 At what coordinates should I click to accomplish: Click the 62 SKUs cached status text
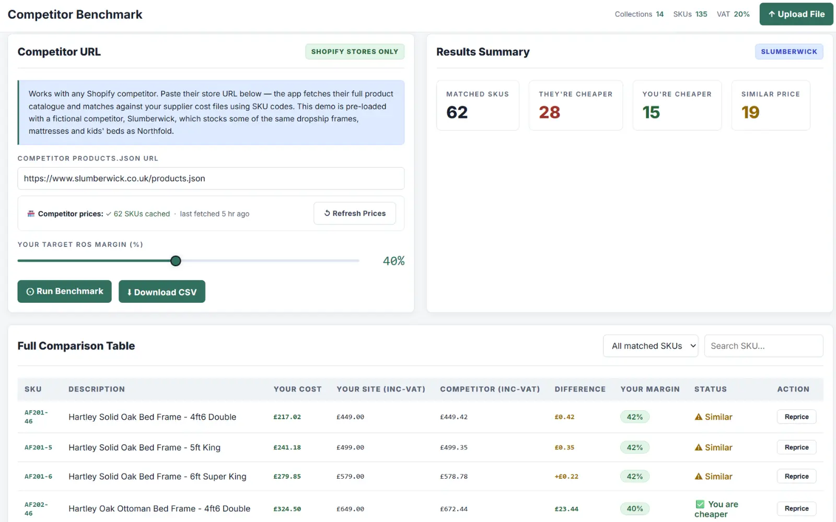click(138, 213)
